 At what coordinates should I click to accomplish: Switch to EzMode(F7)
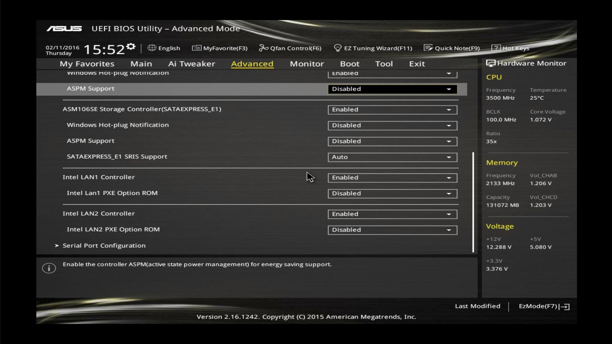coord(544,306)
